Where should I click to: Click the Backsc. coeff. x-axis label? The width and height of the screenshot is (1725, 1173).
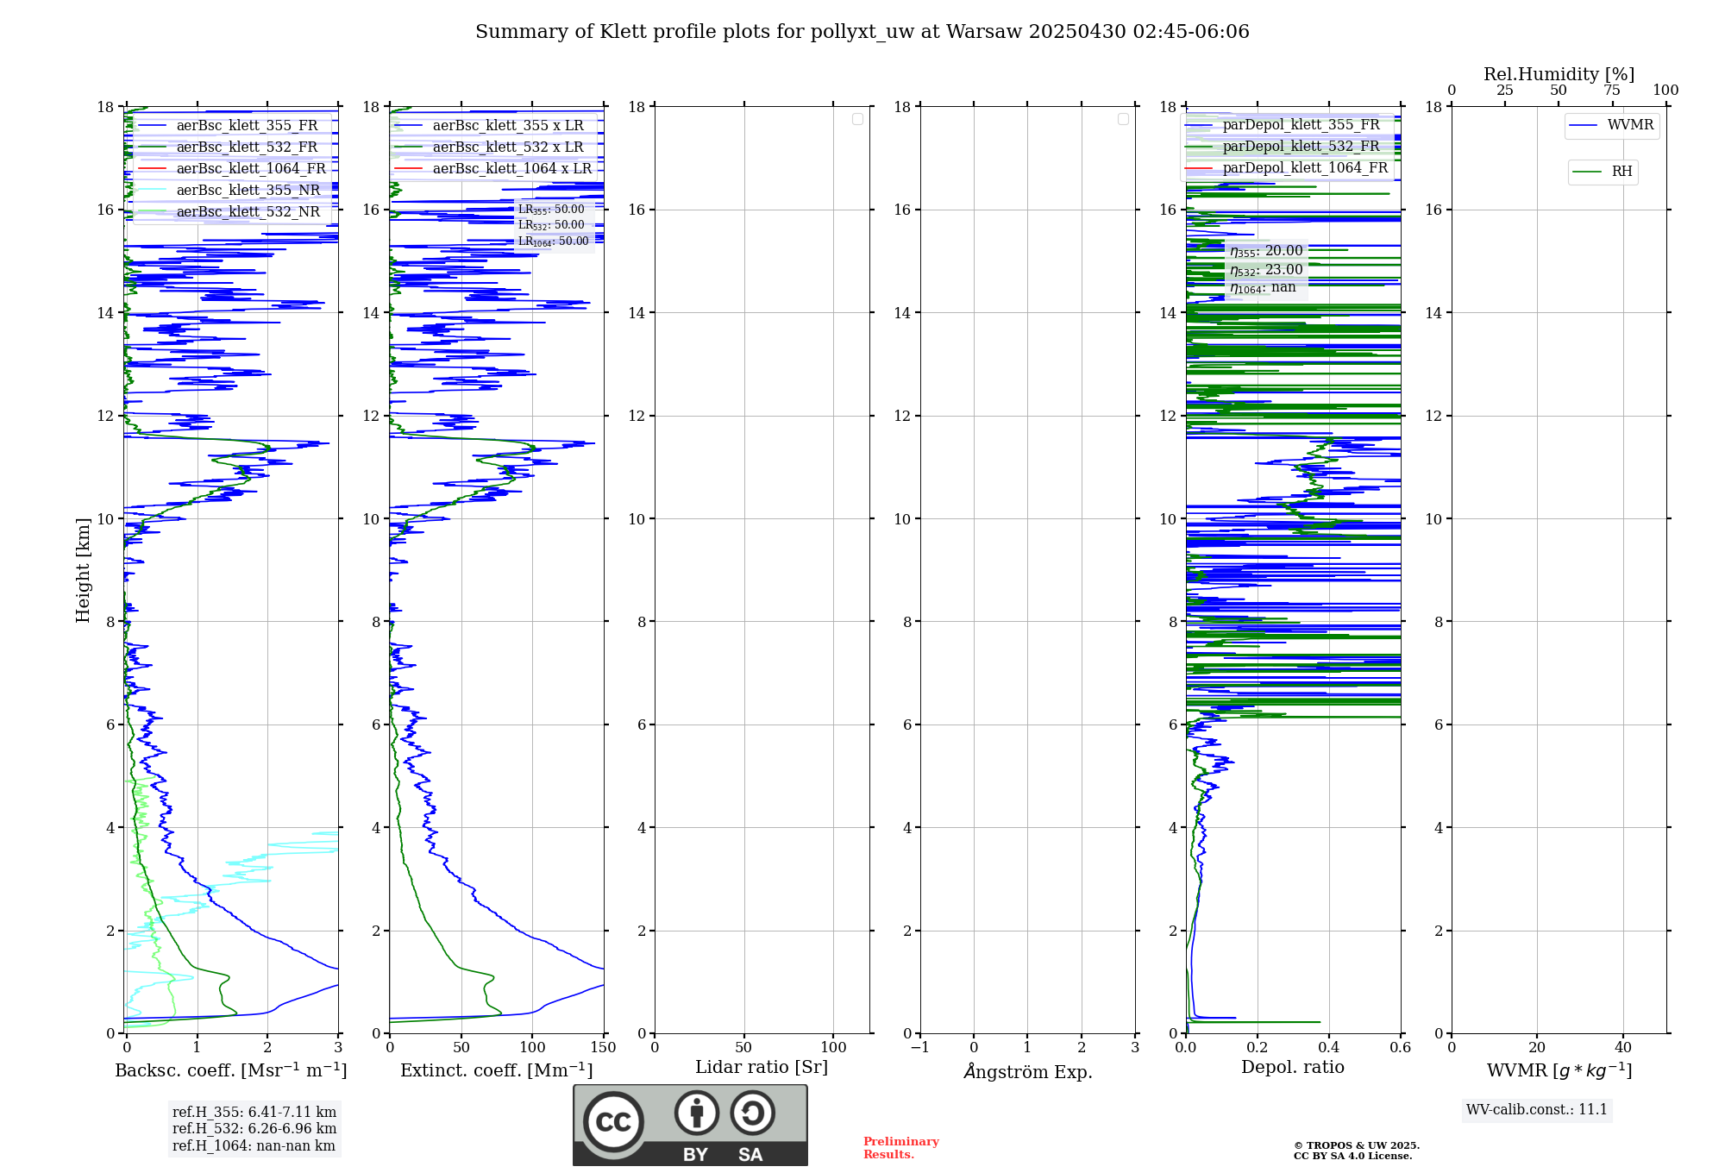click(x=231, y=1070)
